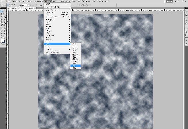
Task: Select the Hand tool
Action: click(2, 36)
